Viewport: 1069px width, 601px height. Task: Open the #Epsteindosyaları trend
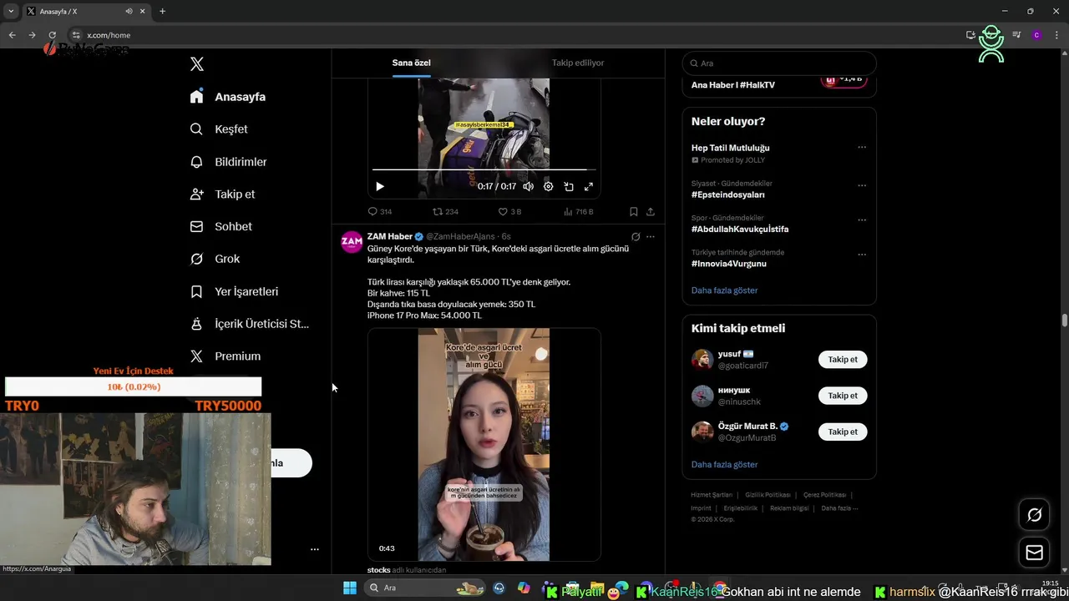coord(728,194)
